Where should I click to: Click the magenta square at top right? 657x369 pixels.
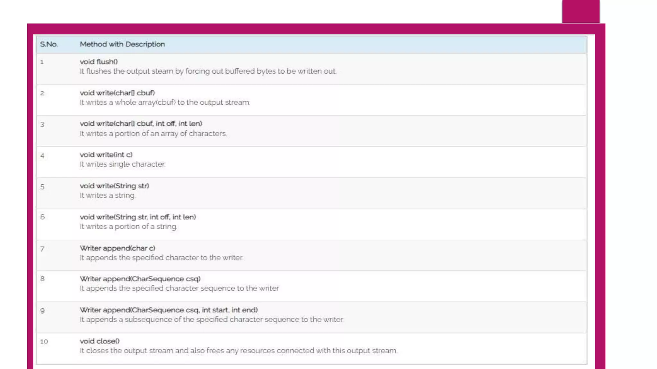click(x=581, y=11)
